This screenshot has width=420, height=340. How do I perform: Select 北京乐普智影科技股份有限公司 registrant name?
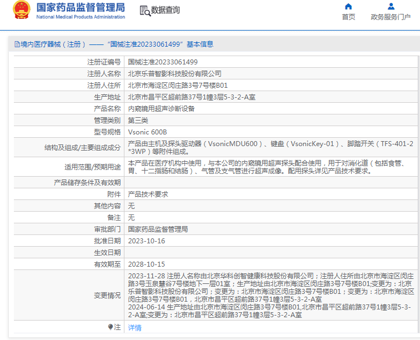pos(174,74)
